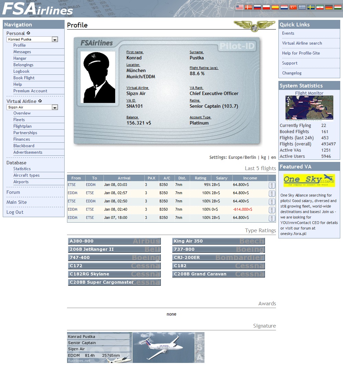Click the golden pilot wings badge

[254, 26]
